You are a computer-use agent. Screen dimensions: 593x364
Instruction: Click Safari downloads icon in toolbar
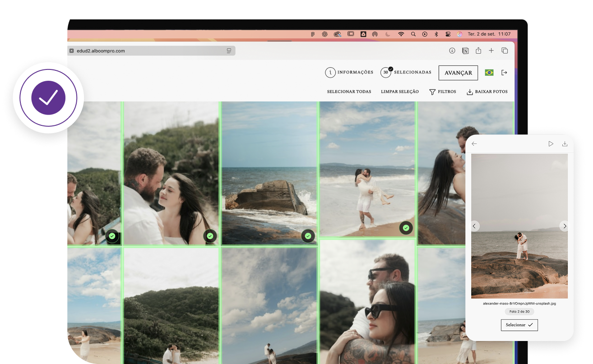(452, 51)
